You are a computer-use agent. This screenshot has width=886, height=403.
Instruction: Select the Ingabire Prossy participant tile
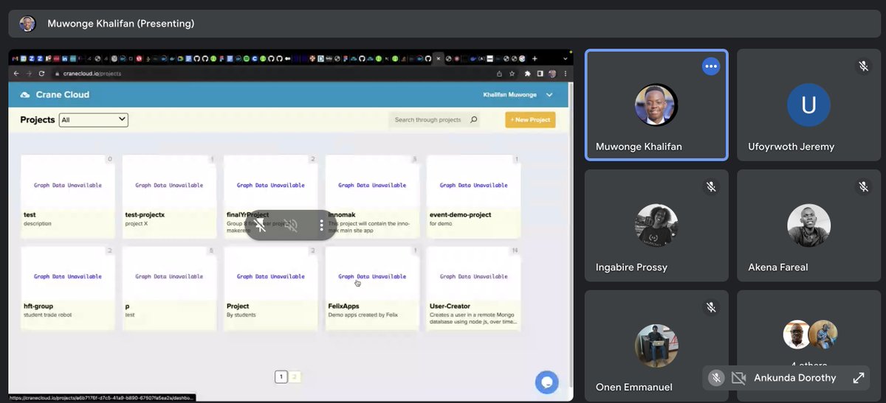[x=656, y=225]
